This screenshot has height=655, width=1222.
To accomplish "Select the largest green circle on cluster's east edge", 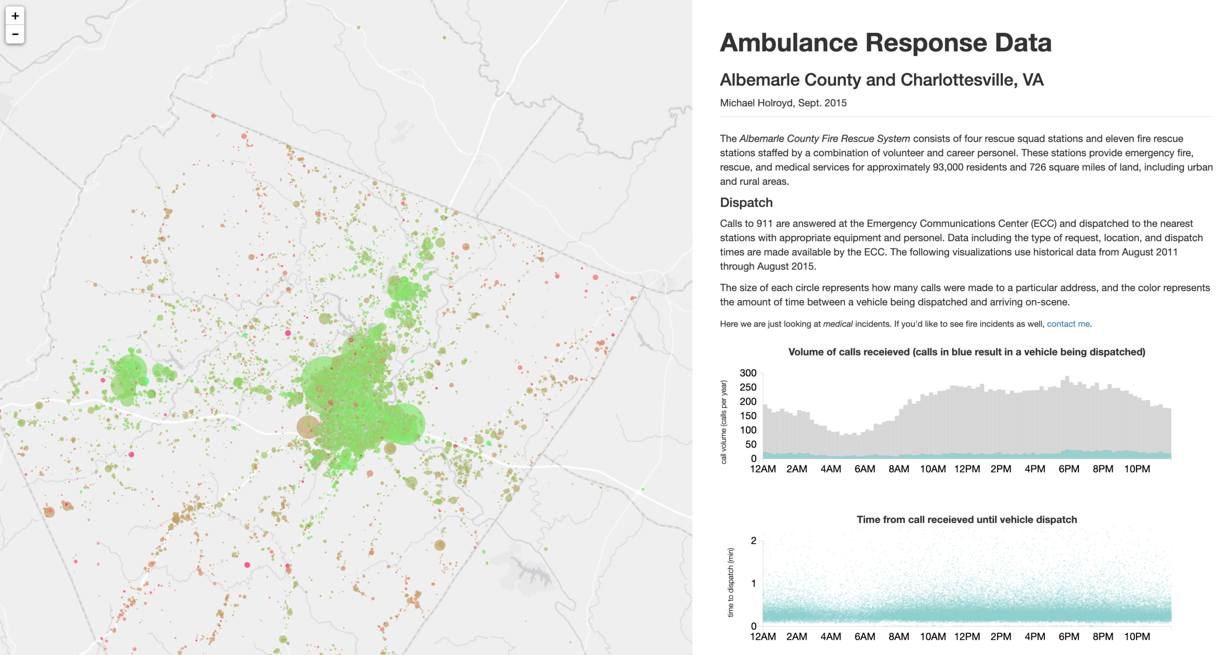I will (x=404, y=424).
